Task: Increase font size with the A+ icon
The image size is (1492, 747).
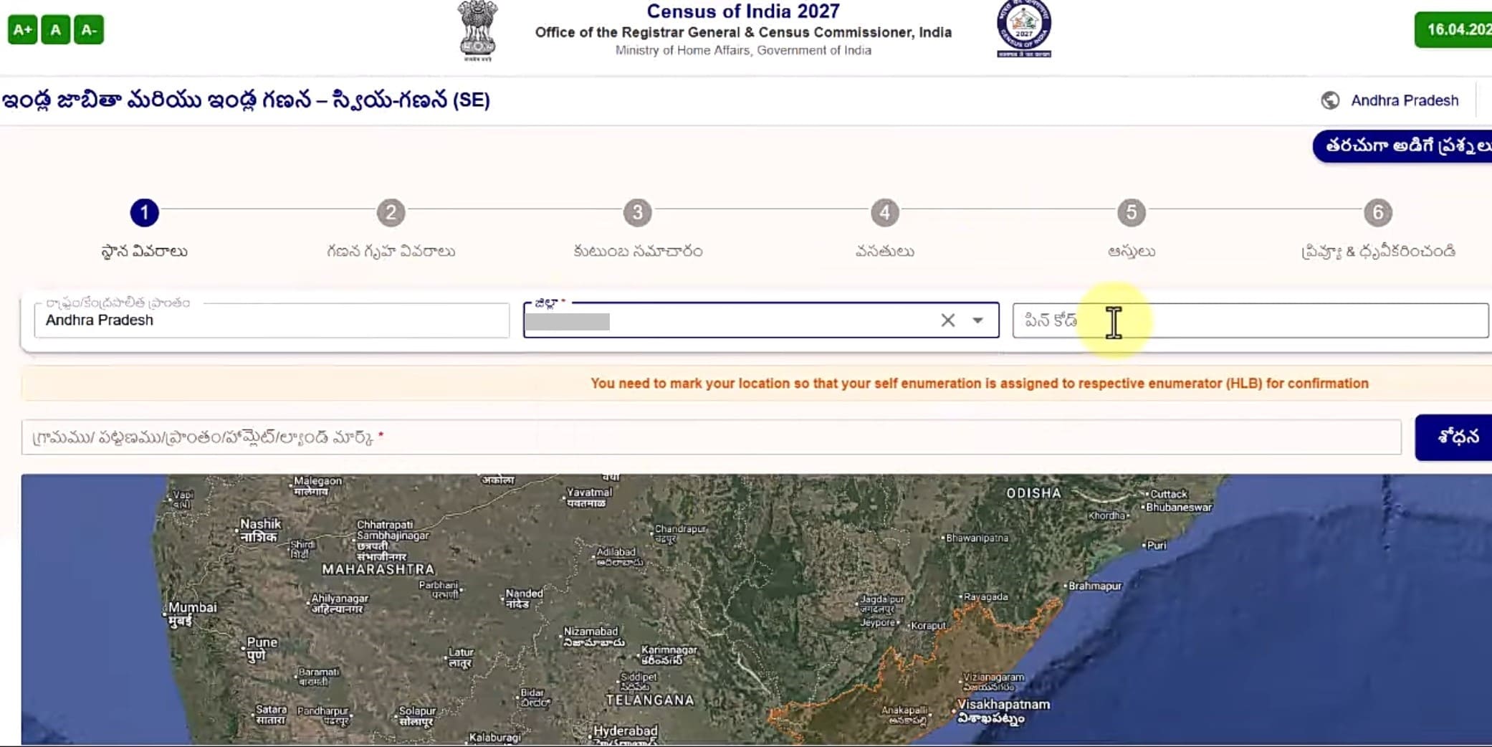Action: (x=22, y=29)
